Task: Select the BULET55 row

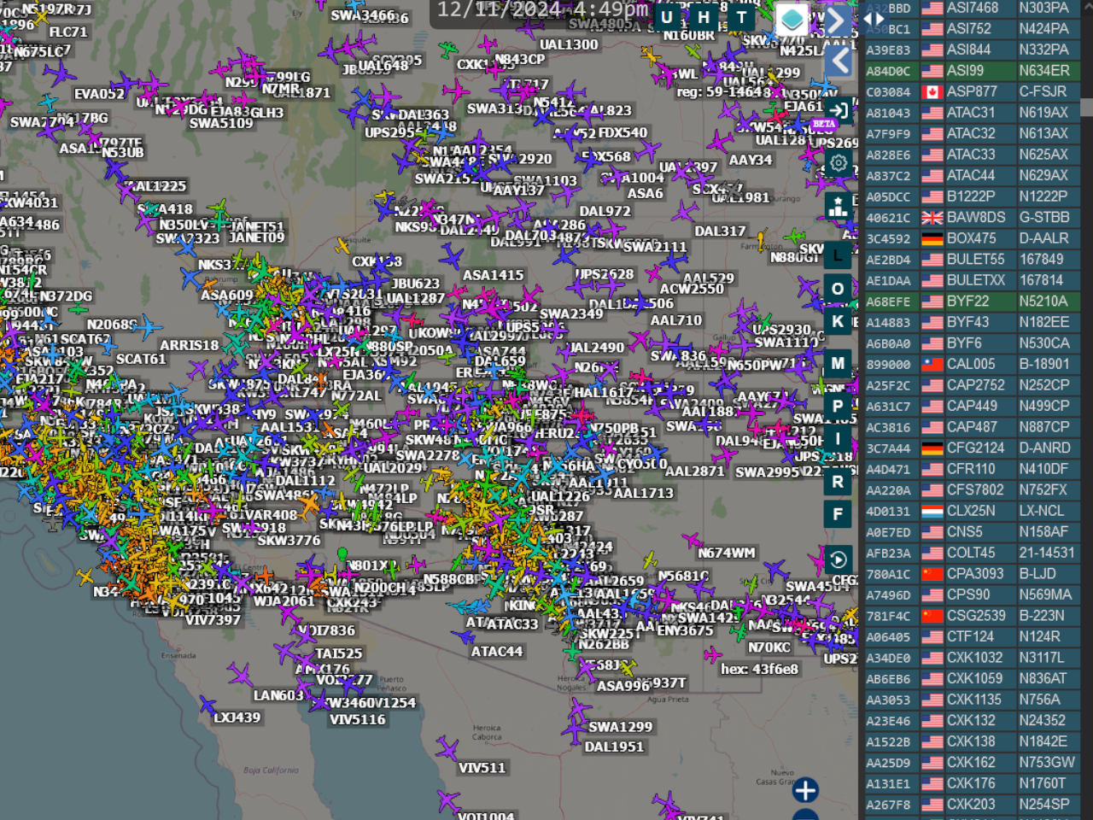Action: (x=972, y=260)
